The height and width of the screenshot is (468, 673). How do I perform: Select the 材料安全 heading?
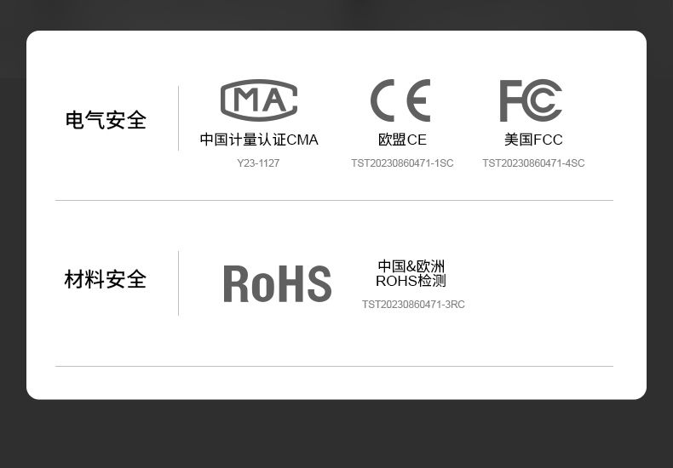(x=106, y=279)
